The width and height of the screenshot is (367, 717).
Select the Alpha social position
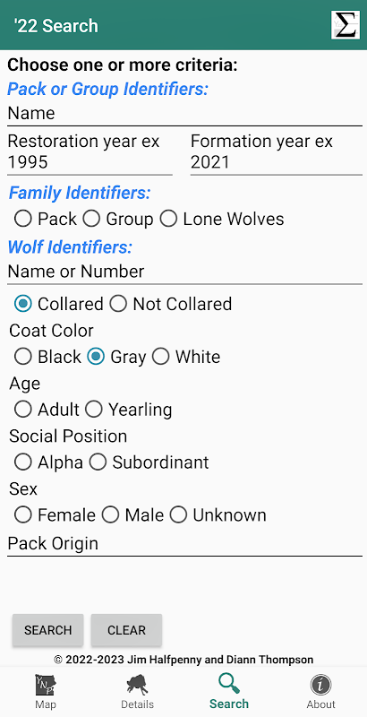pos(22,462)
